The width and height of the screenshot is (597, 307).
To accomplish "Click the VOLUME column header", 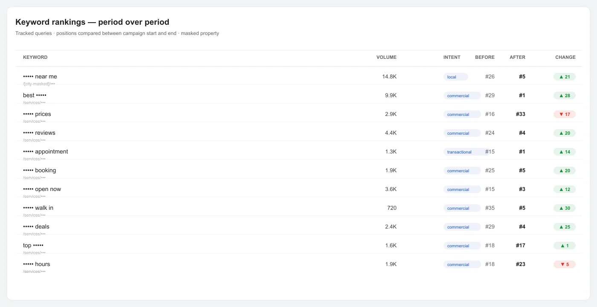I will [386, 57].
